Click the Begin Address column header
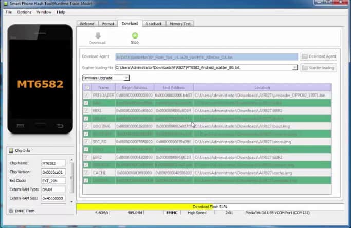 pyautogui.click(x=135, y=88)
